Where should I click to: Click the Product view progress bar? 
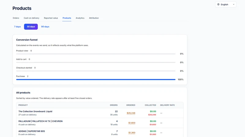click(96, 54)
